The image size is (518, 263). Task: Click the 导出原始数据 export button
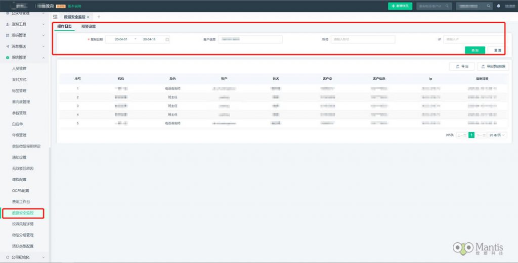493,66
